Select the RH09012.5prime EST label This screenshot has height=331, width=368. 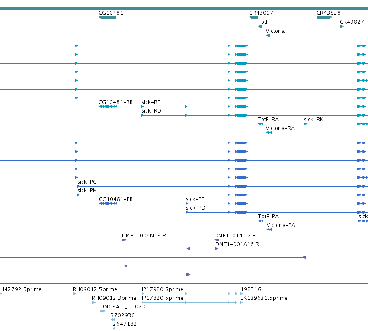click(95, 289)
